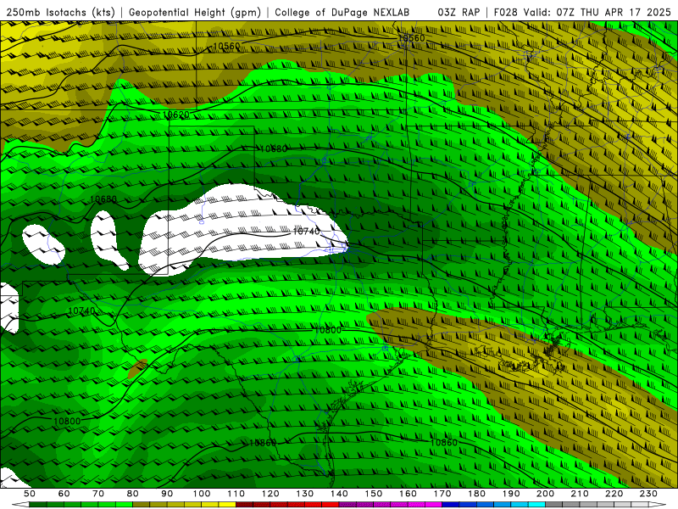Screen dimensions: 678x509
Task: Click the central 10800 contour label
Action: [328, 330]
